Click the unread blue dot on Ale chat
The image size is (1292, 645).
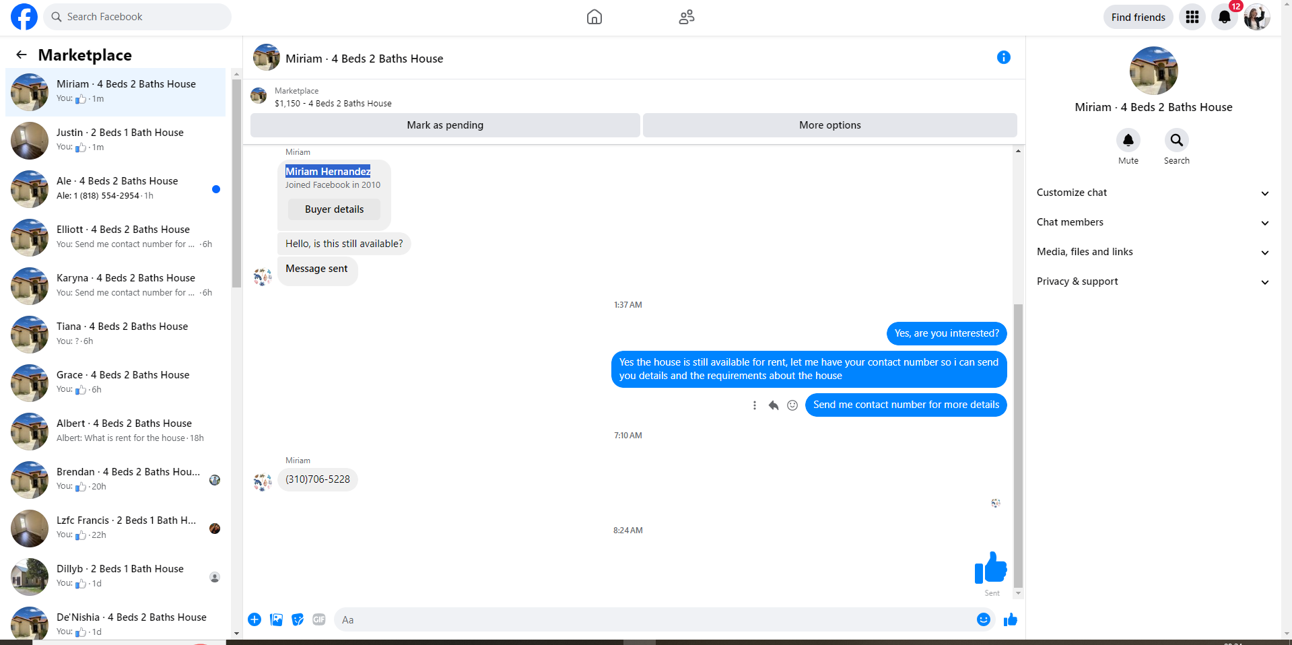(216, 189)
